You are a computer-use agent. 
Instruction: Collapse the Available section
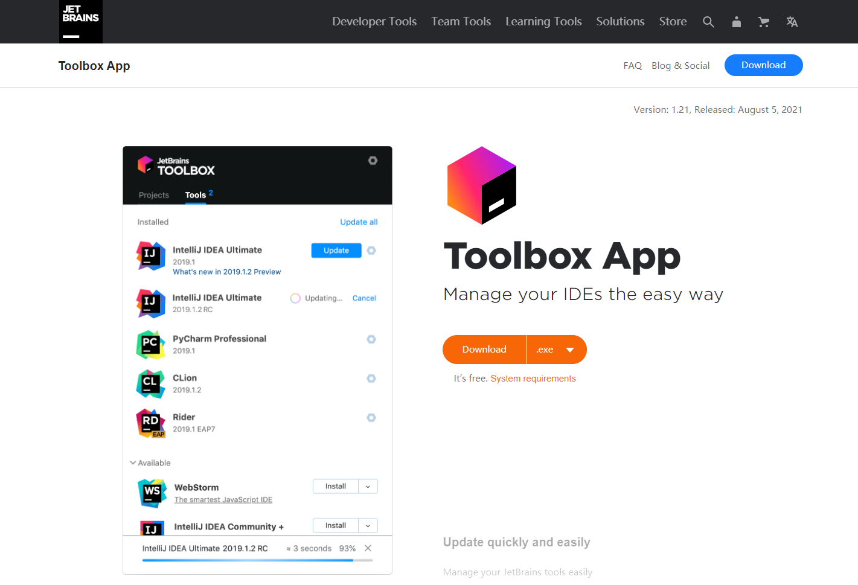click(150, 463)
